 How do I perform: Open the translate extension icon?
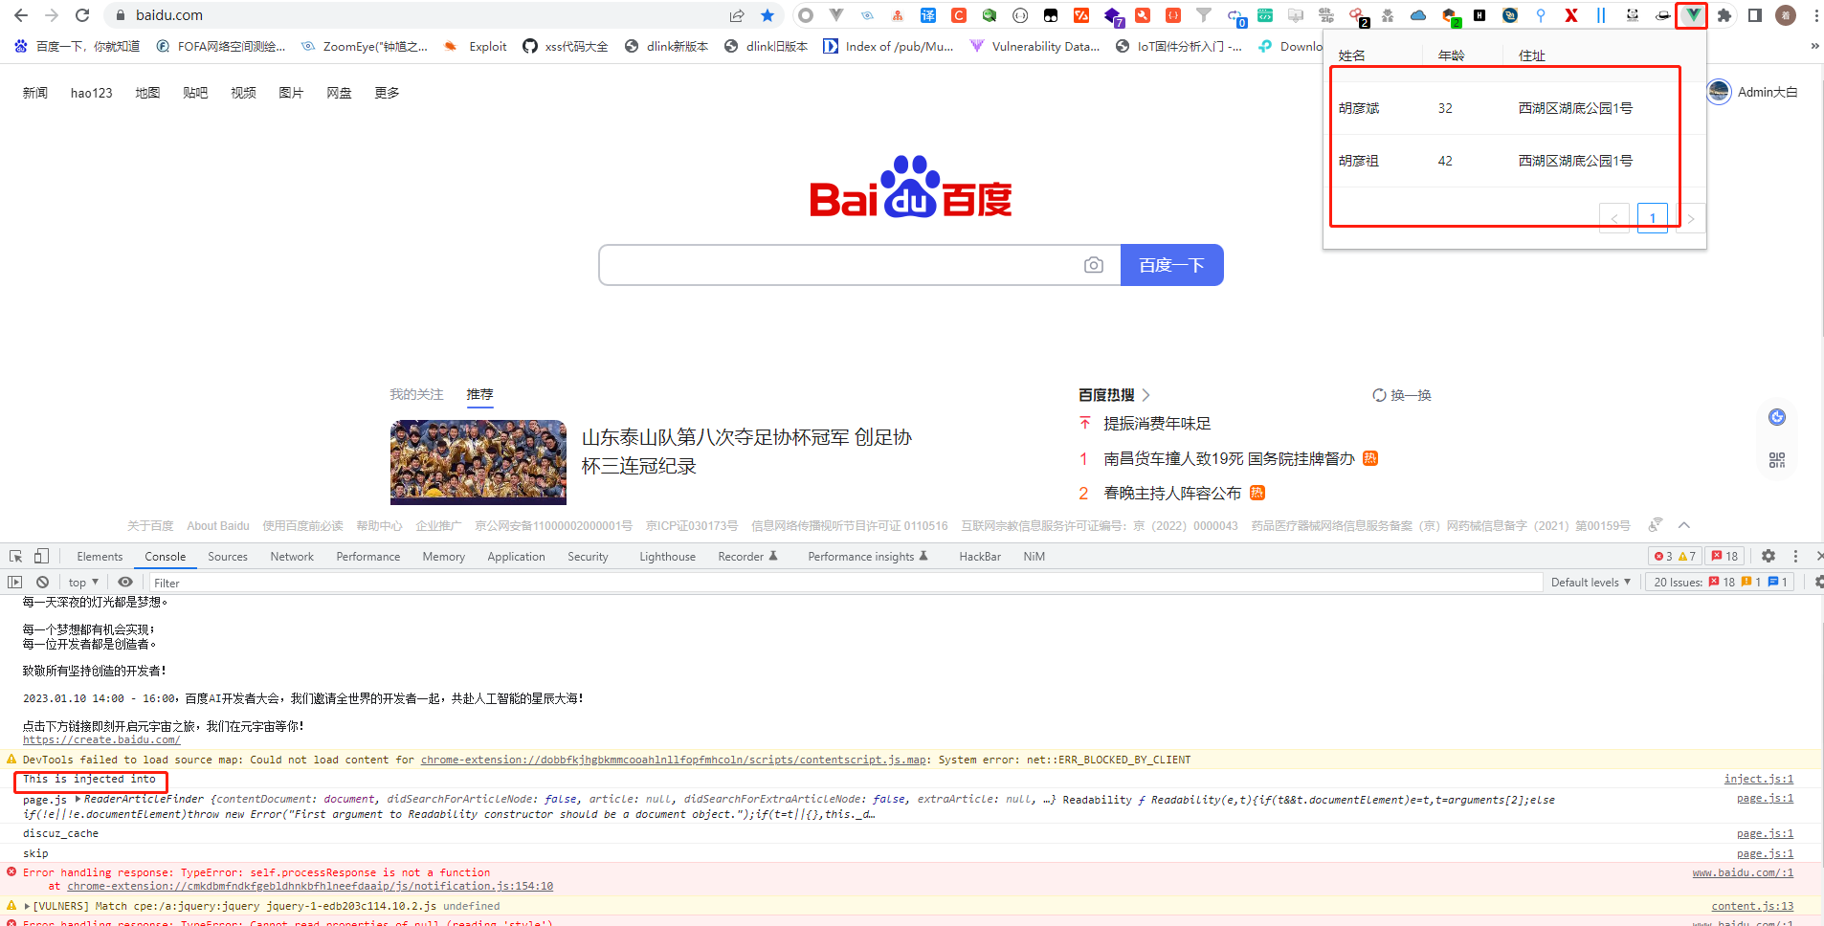pyautogui.click(x=928, y=15)
